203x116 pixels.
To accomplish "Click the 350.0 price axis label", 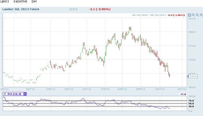I will pyautogui.click(x=192, y=60).
